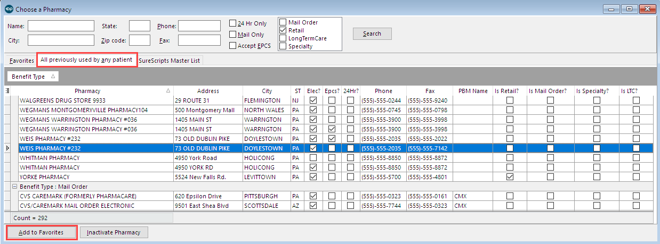Uncheck the Retail filter option

(283, 30)
